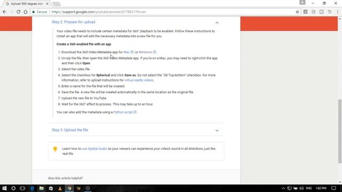Expand Step 3: Upload the file chevron

click(x=217, y=130)
